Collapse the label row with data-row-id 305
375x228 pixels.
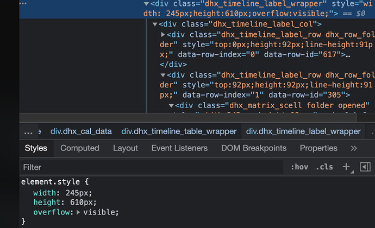163,75
